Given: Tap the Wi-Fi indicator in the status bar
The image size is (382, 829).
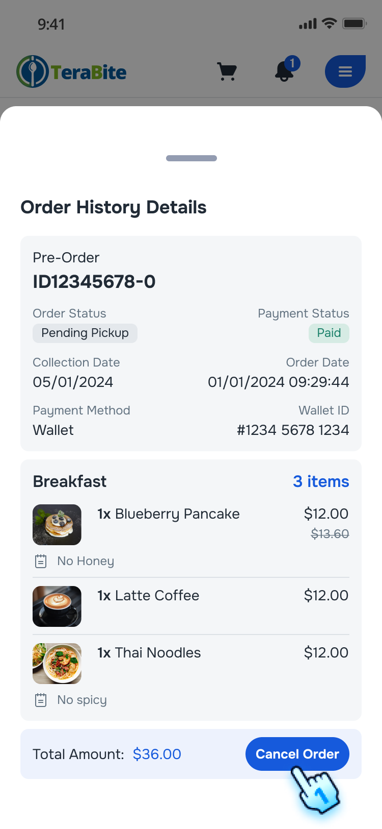Looking at the screenshot, I should tap(329, 22).
